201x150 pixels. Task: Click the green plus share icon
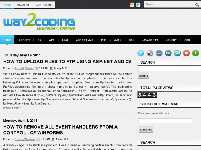coord(195,53)
